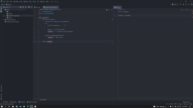Image resolution: width=193 pixels, height=108 pixels.
Task: Open the Help menu
Action: coord(47,1)
